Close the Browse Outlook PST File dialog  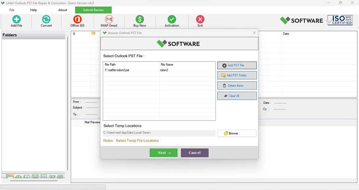(x=255, y=33)
